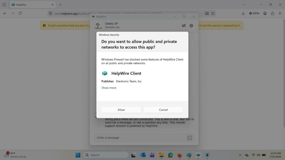Image resolution: width=285 pixels, height=160 pixels.
Task: Open File Explorer from the taskbar
Action: [161, 155]
